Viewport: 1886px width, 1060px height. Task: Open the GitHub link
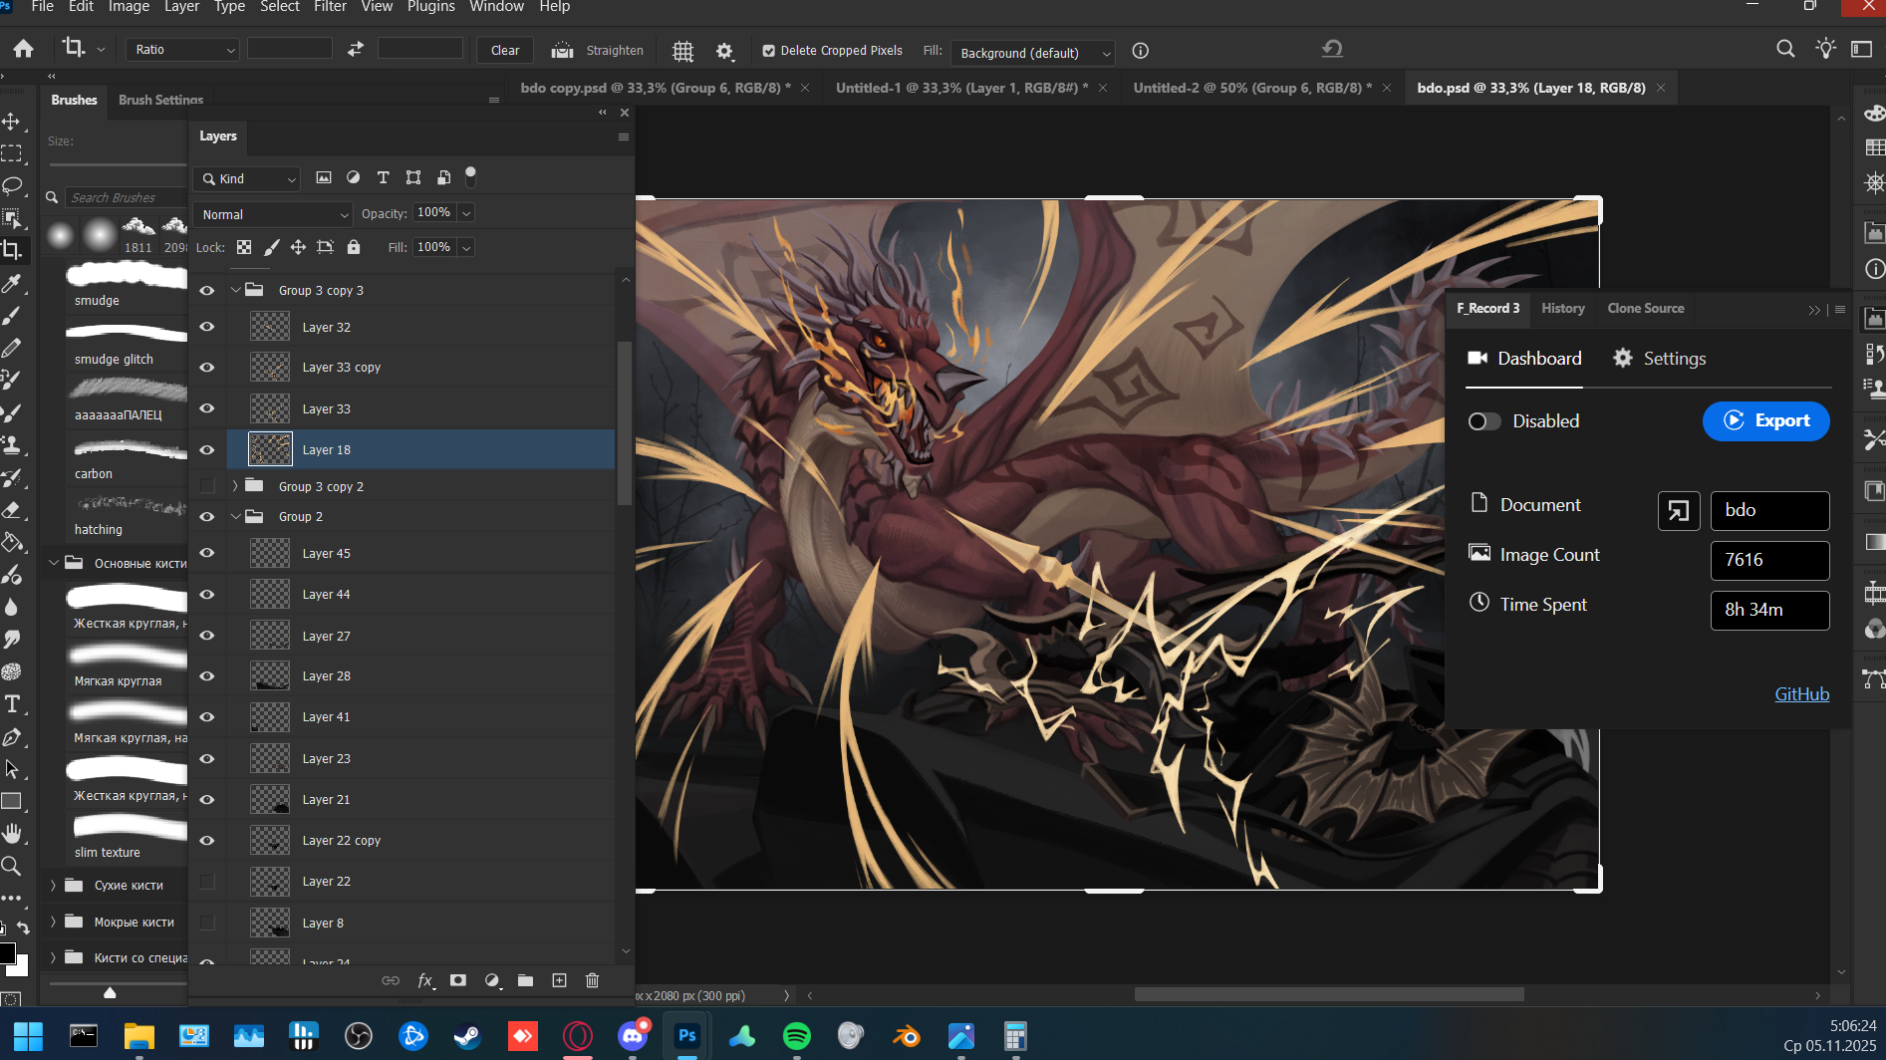[1801, 694]
